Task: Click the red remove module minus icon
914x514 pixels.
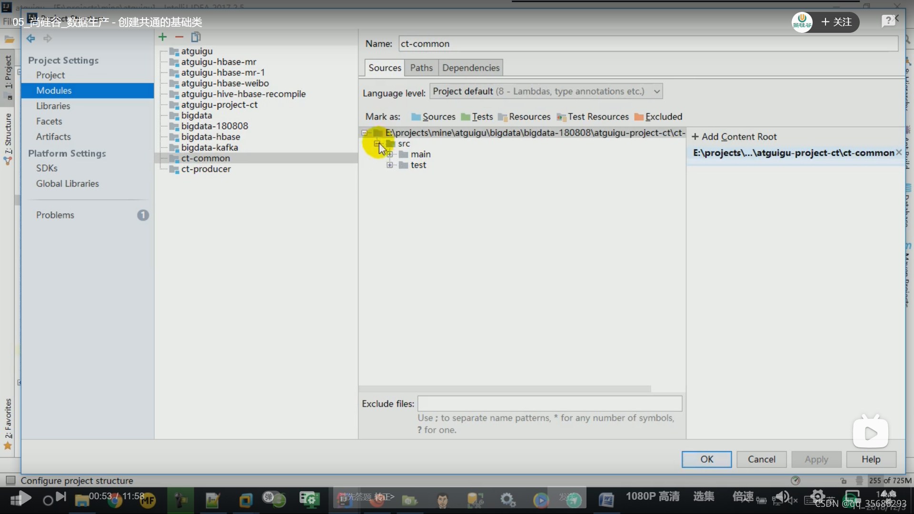Action: [179, 37]
